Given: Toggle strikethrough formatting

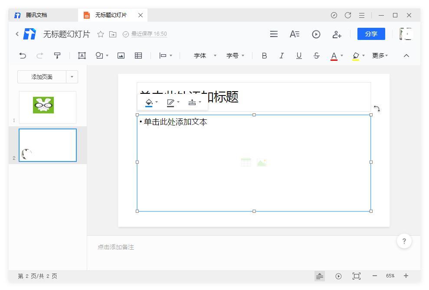Looking at the screenshot, I should point(317,56).
